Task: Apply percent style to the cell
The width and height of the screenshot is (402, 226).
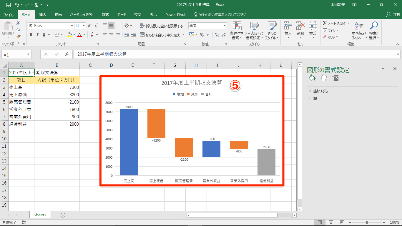Action: [x=202, y=35]
